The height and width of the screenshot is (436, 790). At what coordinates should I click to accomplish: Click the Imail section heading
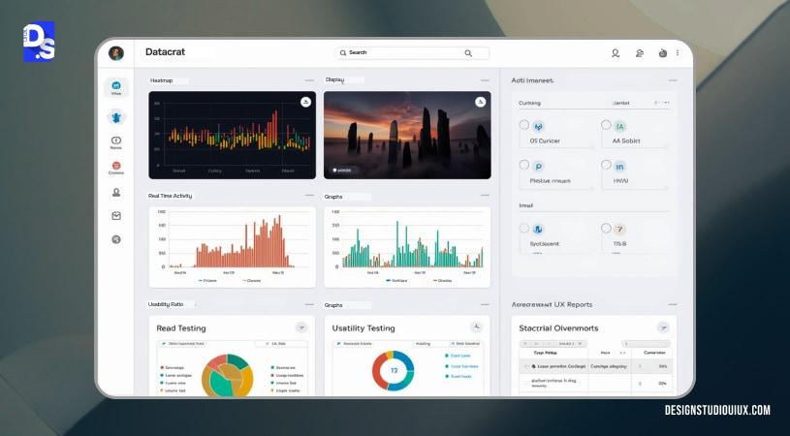point(525,205)
